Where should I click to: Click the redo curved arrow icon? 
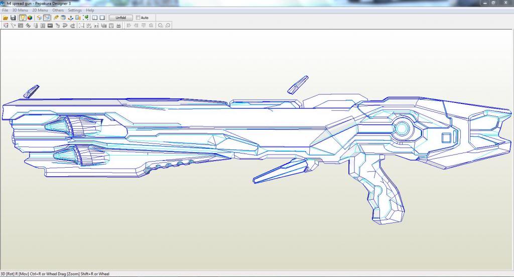pyautogui.click(x=72, y=26)
